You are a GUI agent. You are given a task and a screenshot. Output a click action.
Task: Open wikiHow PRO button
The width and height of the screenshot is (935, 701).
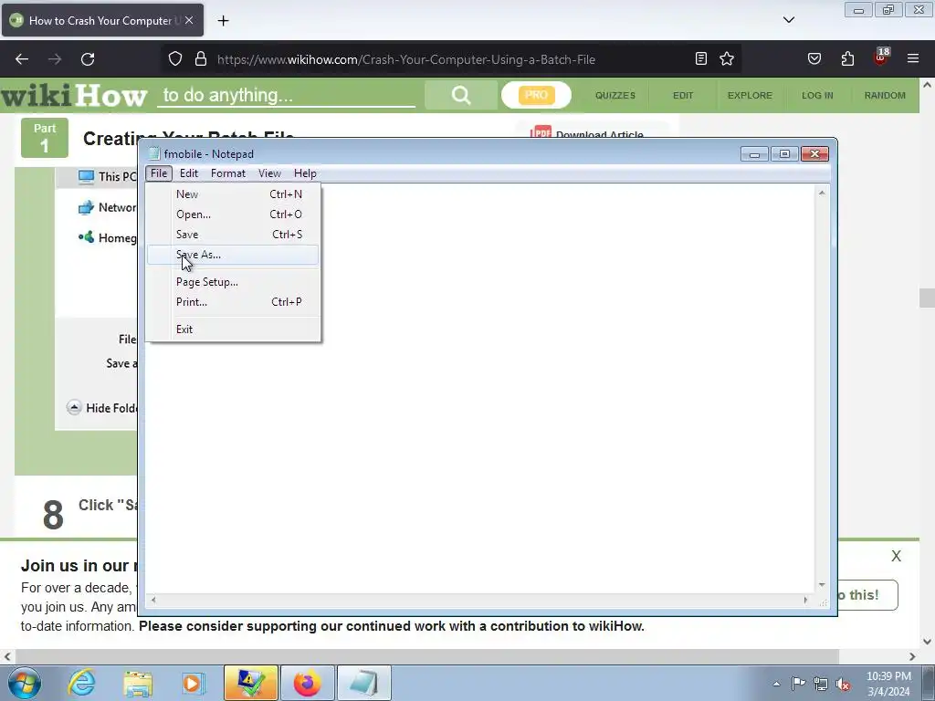536,95
